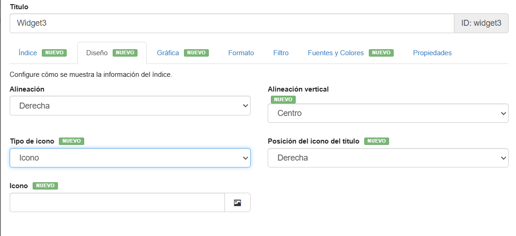Expand Posición del icono del título dropdown
Screen dimensions: 516x236
coord(388,158)
